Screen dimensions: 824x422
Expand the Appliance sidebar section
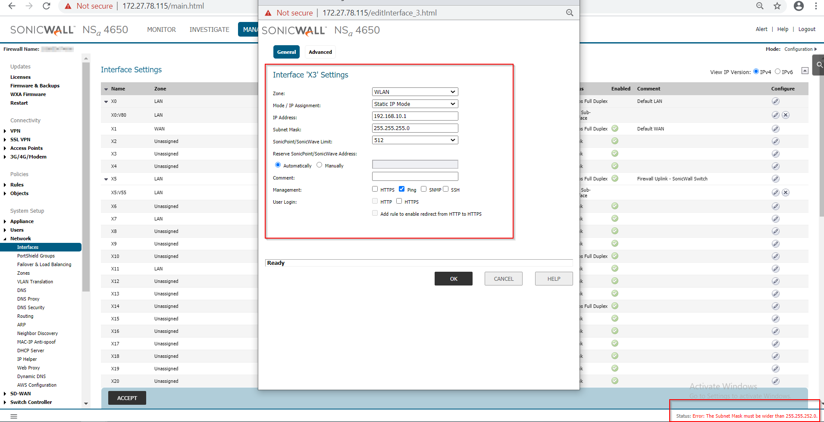pos(5,221)
